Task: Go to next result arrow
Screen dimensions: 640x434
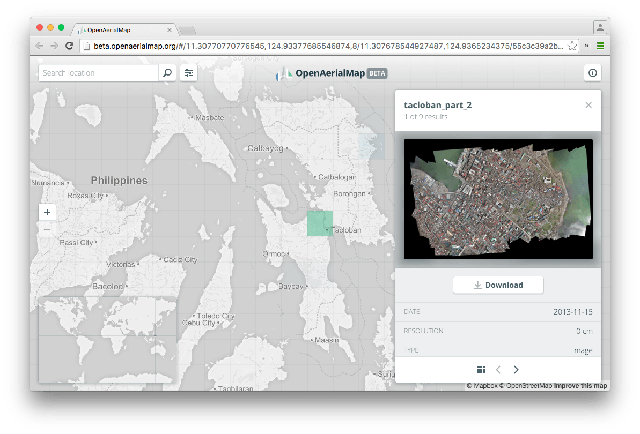Action: click(516, 370)
